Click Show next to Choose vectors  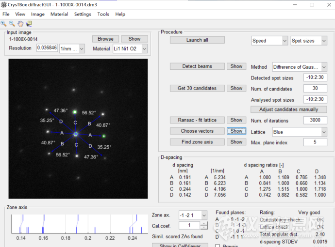pyautogui.click(x=236, y=131)
